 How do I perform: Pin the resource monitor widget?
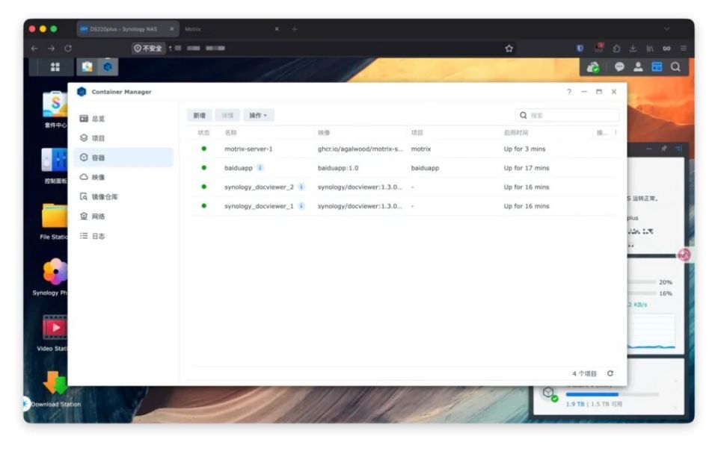(663, 149)
